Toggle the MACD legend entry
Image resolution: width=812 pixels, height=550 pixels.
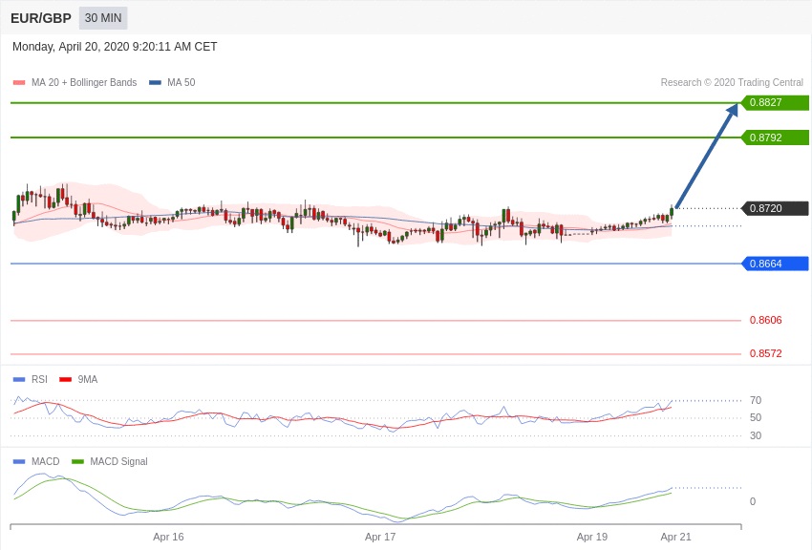tap(36, 461)
